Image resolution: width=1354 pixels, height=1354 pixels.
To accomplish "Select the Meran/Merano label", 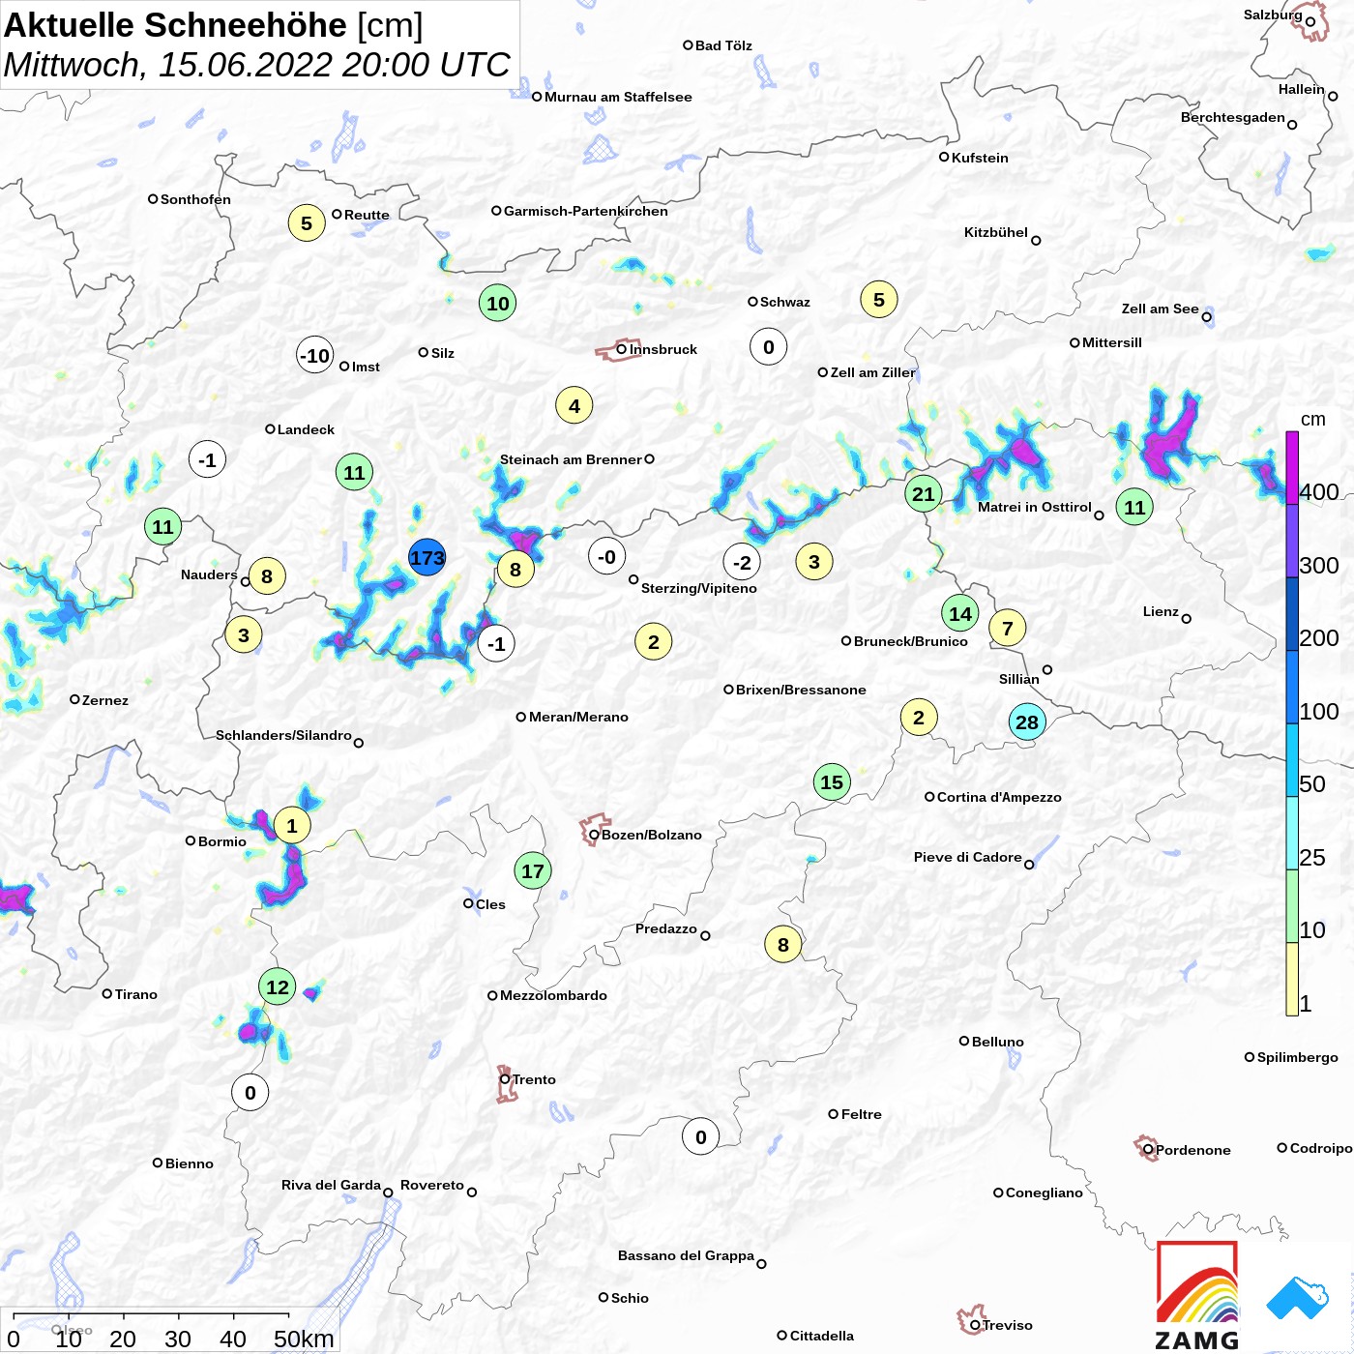I will pos(578,717).
